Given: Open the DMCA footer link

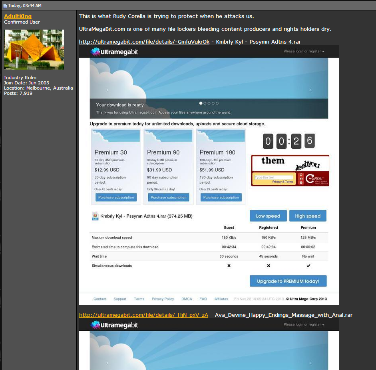Looking at the screenshot, I should [x=187, y=299].
